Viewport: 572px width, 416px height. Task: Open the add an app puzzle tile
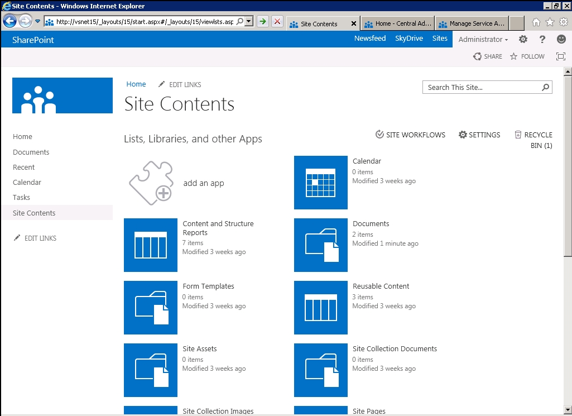(151, 183)
